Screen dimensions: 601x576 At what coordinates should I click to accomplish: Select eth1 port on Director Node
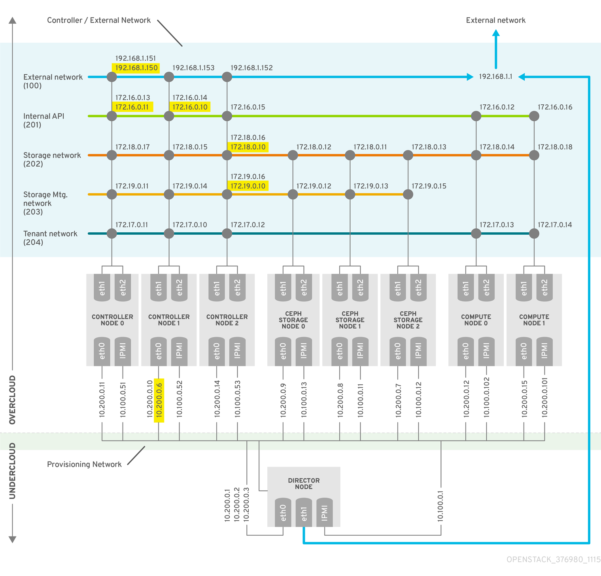[x=304, y=512]
